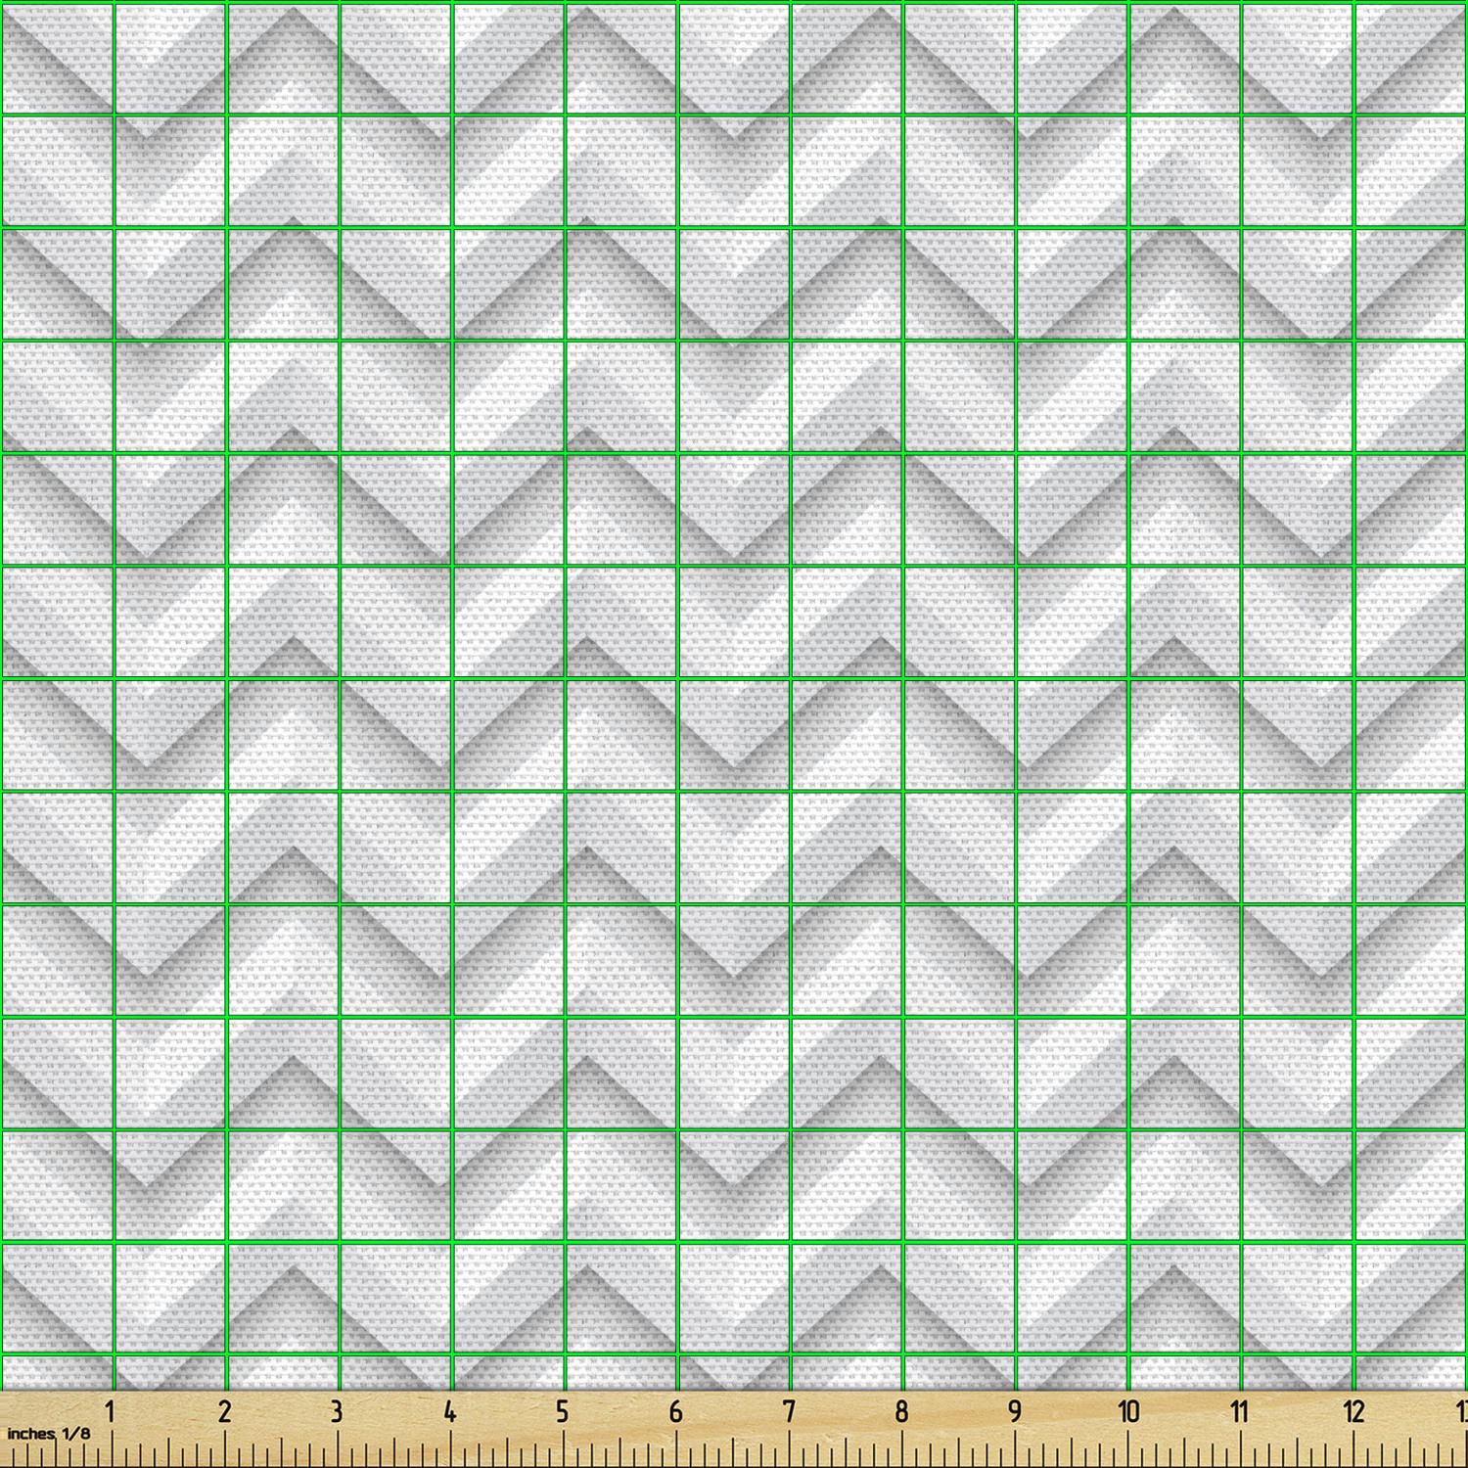1468x1468 pixels.
Task: Click the number 12 on the ruler
Action: click(1353, 1411)
